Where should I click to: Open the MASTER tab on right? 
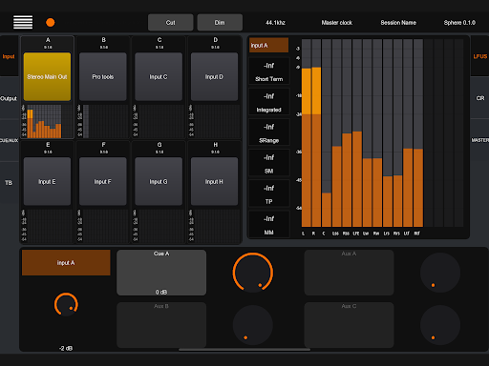click(x=479, y=140)
